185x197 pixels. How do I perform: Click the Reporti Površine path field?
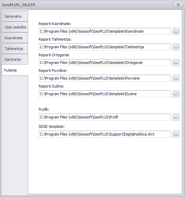pos(105,78)
